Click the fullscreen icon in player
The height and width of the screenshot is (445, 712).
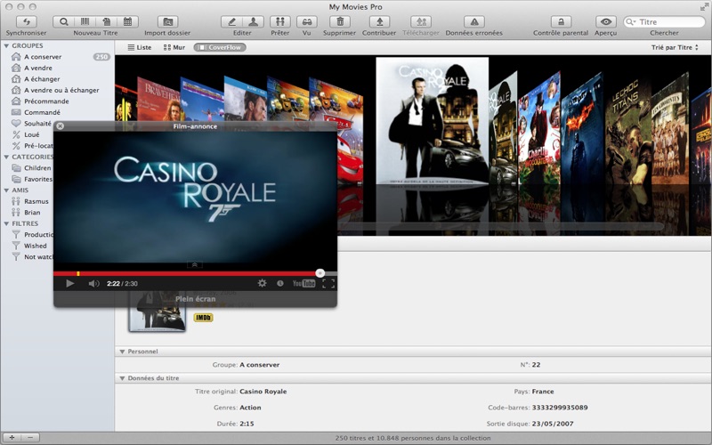click(328, 284)
